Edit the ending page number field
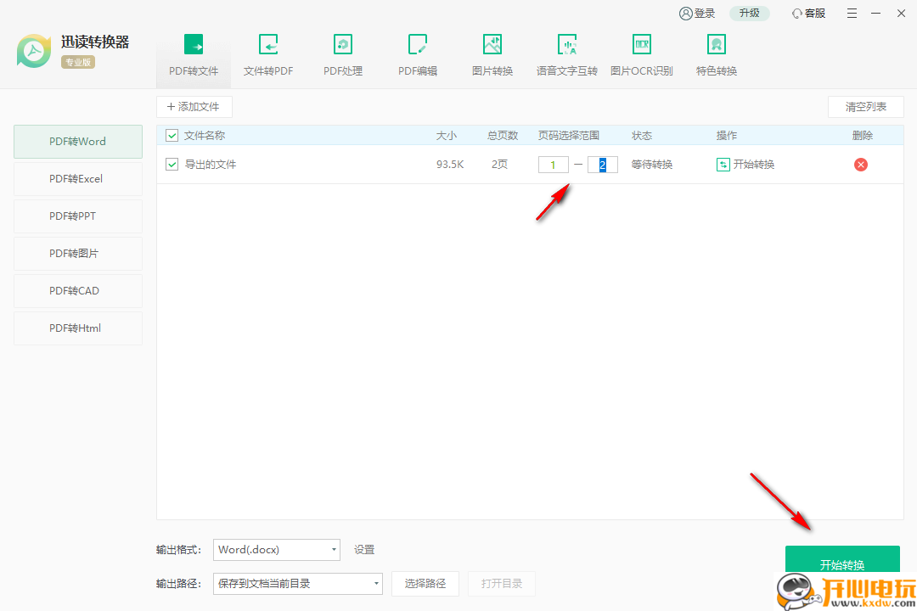Viewport: 917px width, 611px height. point(602,164)
